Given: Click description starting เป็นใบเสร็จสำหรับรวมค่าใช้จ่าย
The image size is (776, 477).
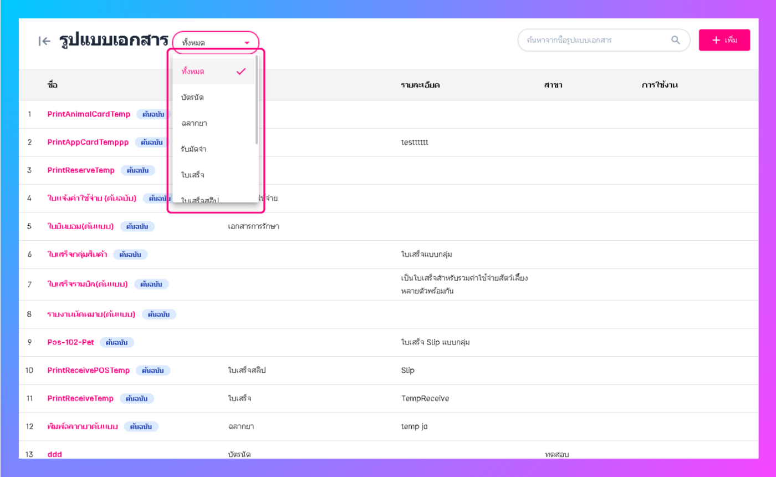Looking at the screenshot, I should click(x=464, y=284).
